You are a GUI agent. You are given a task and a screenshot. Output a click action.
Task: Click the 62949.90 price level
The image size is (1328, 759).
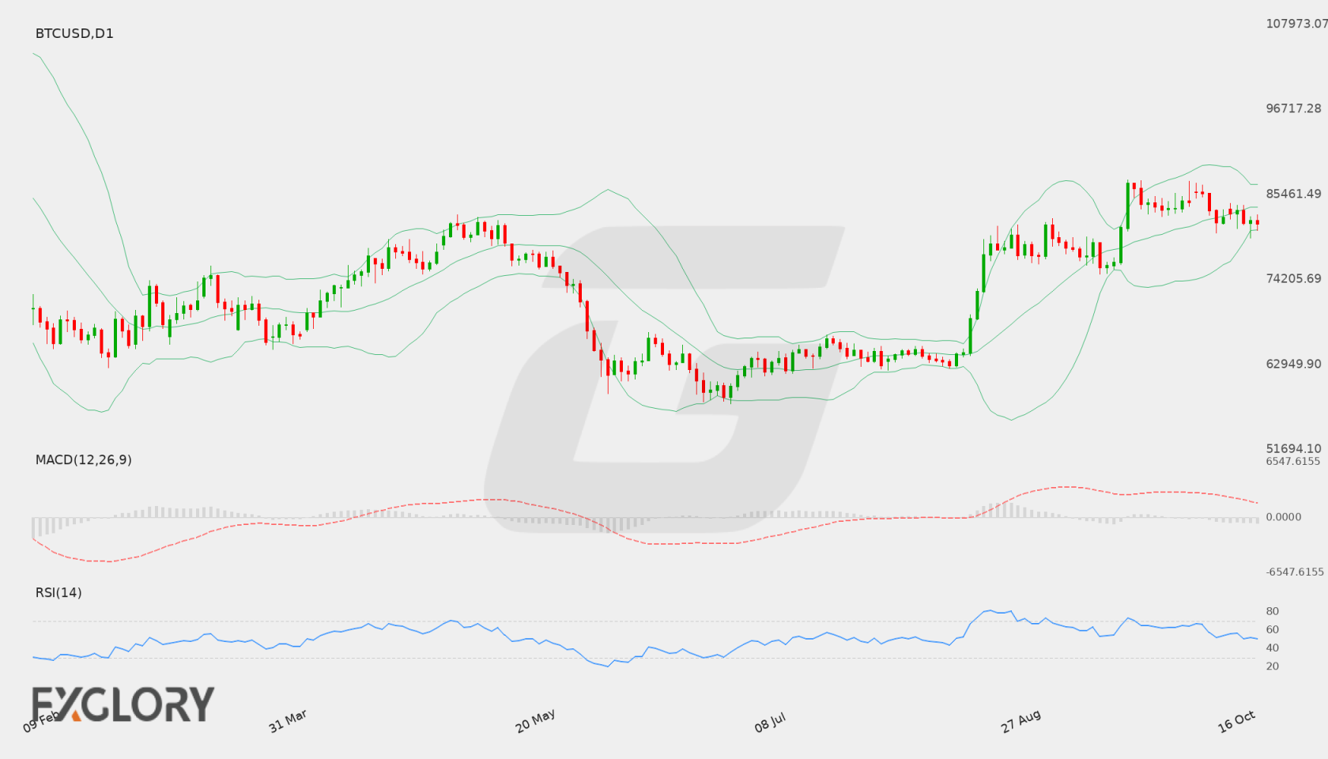pos(1293,364)
